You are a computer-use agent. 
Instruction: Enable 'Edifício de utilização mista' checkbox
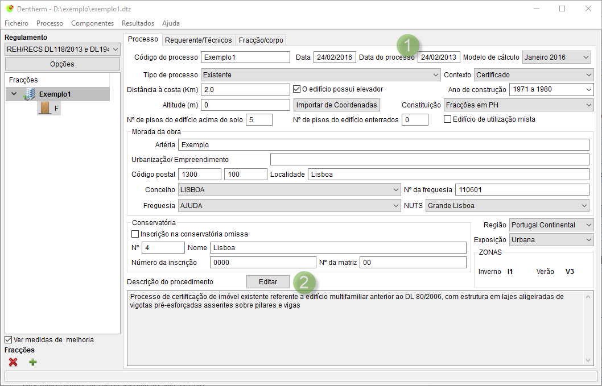coord(447,119)
